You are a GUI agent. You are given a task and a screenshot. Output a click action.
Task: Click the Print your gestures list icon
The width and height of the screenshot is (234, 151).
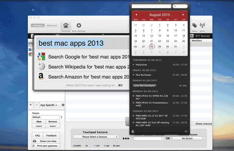pyautogui.click(x=34, y=146)
